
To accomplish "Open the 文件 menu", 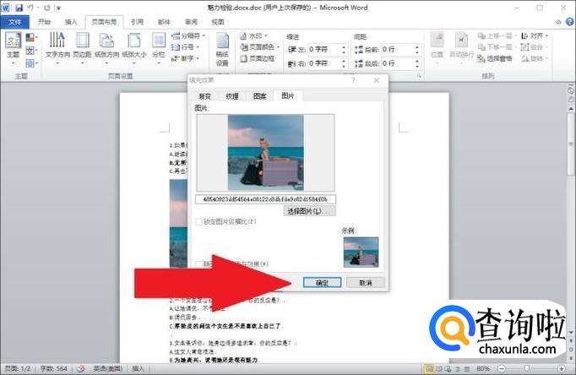I will click(x=14, y=21).
